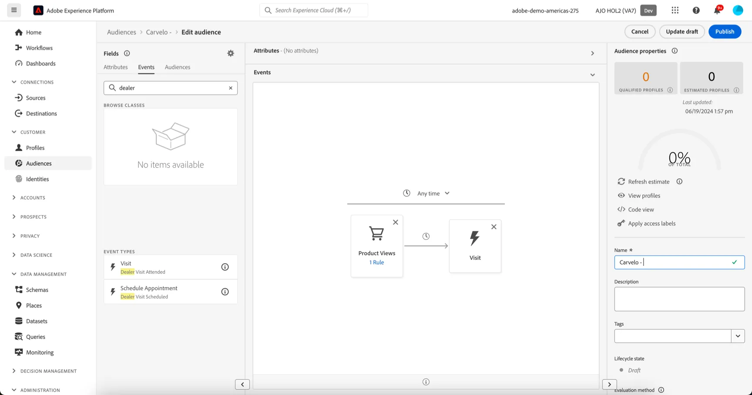This screenshot has width=752, height=395.
Task: Click the Description text area
Action: (x=679, y=299)
